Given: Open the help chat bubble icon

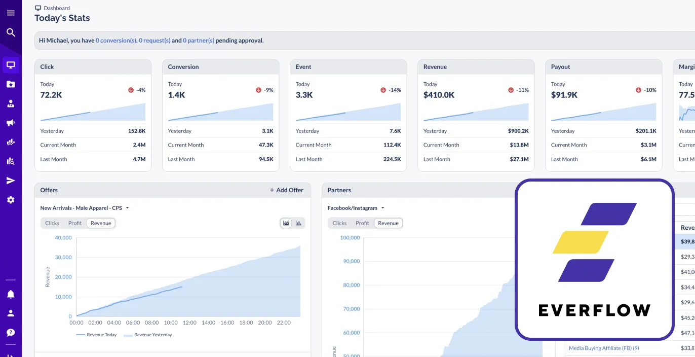Looking at the screenshot, I should tap(11, 333).
